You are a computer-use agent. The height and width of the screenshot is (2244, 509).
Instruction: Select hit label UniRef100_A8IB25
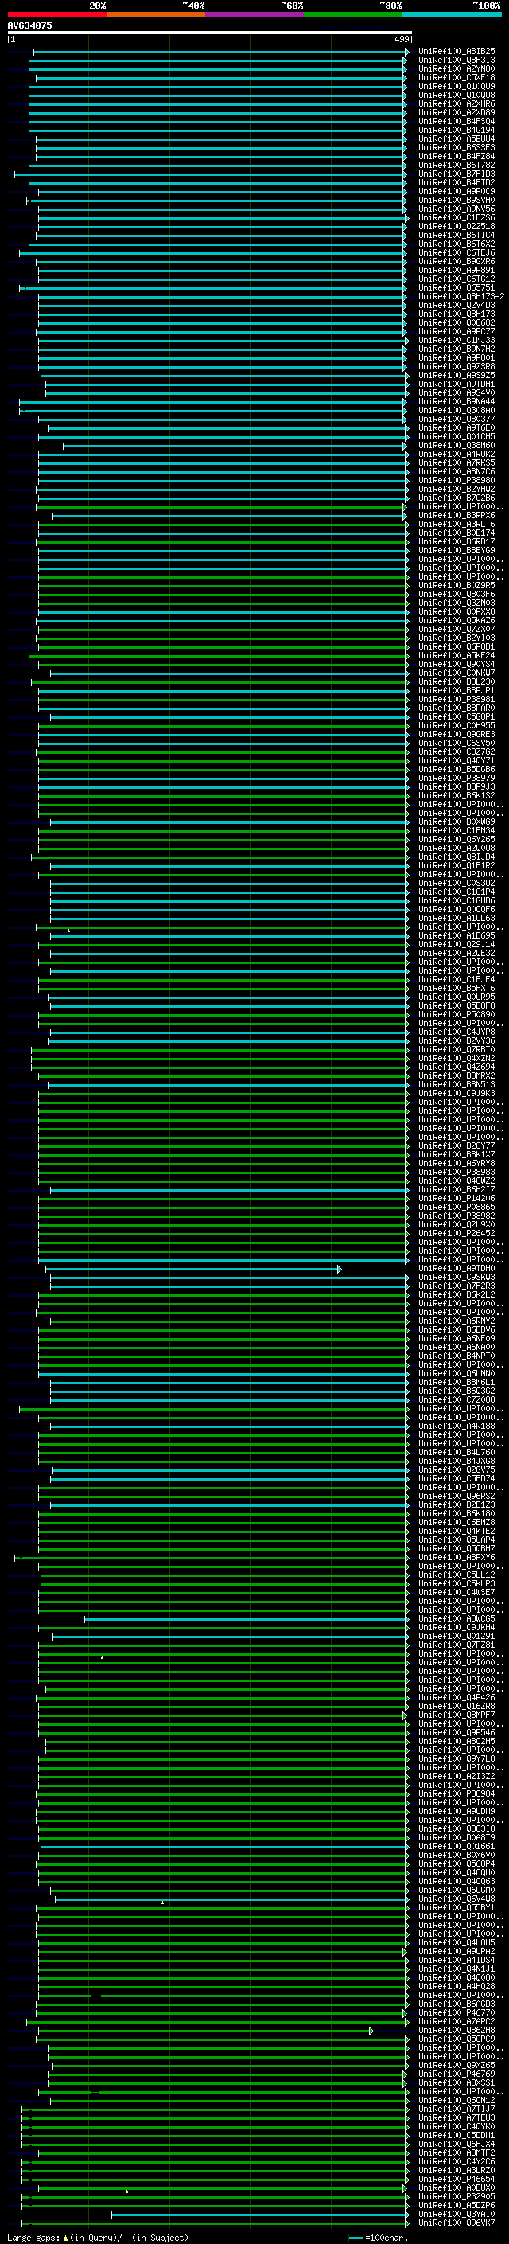point(457,52)
